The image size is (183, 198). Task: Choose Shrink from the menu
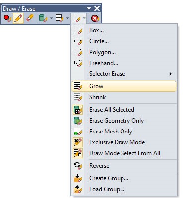click(124, 97)
